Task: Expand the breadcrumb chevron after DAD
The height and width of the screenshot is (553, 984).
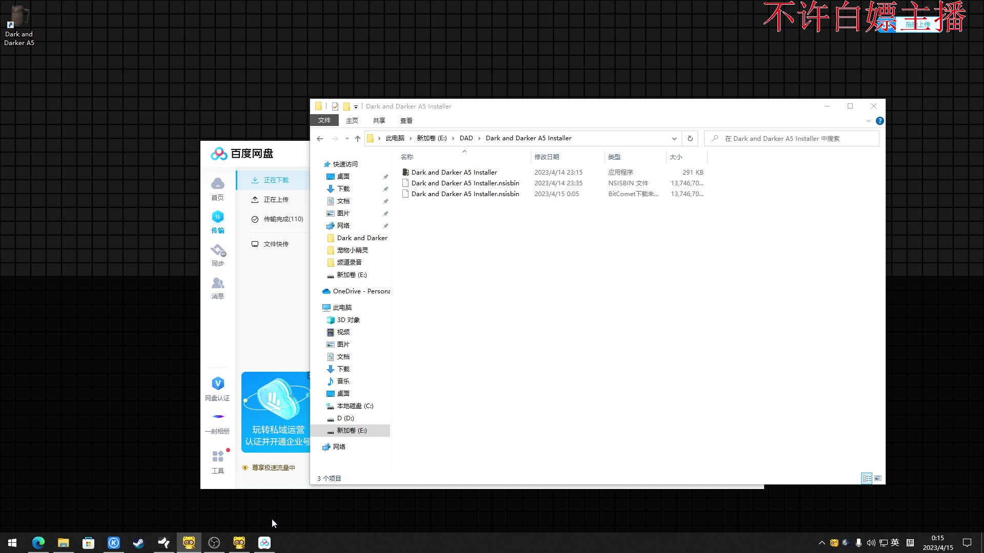Action: tap(479, 138)
